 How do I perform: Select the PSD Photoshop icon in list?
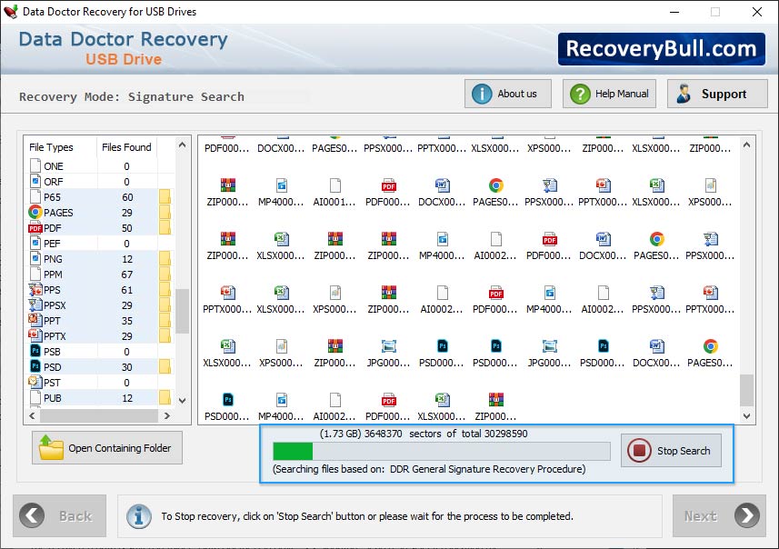(x=35, y=366)
